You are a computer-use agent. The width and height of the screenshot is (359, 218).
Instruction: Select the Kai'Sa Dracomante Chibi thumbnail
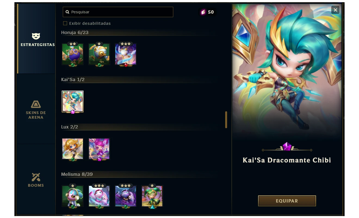click(73, 102)
